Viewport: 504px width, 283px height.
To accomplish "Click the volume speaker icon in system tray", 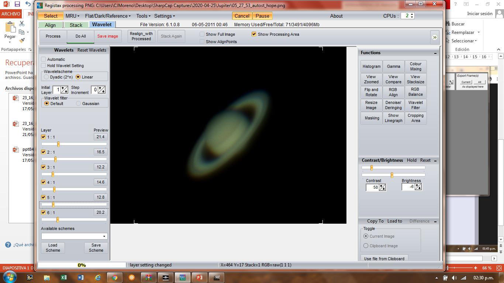I will [x=454, y=278].
